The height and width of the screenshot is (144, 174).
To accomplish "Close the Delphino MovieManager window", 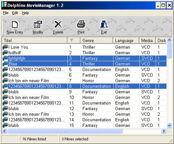I will [169, 5].
